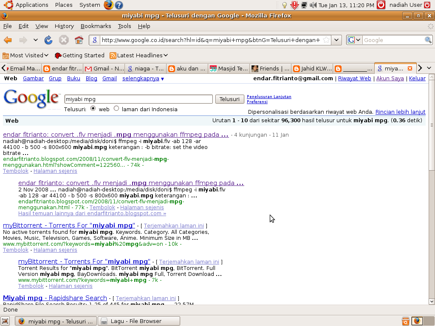Expand Latest Headlines feed bookmark
The image size is (435, 326).
tap(139, 56)
